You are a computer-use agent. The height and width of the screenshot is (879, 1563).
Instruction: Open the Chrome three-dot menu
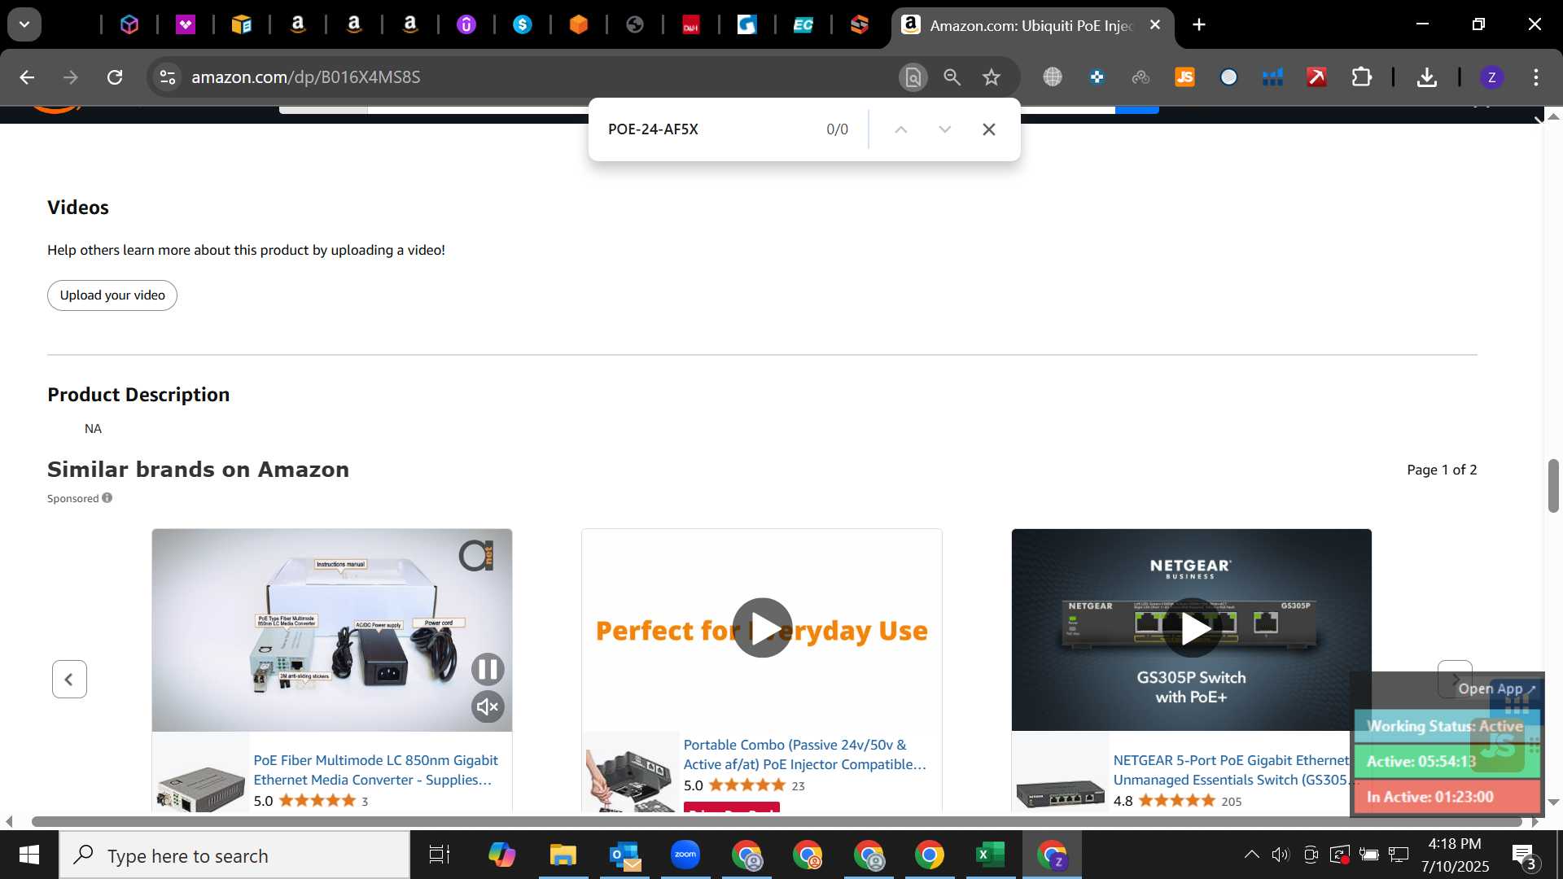[x=1535, y=77]
